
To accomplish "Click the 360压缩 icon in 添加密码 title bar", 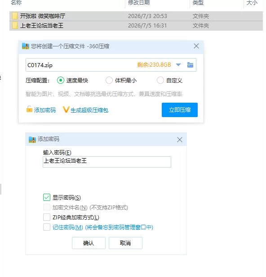I will click(32, 139).
